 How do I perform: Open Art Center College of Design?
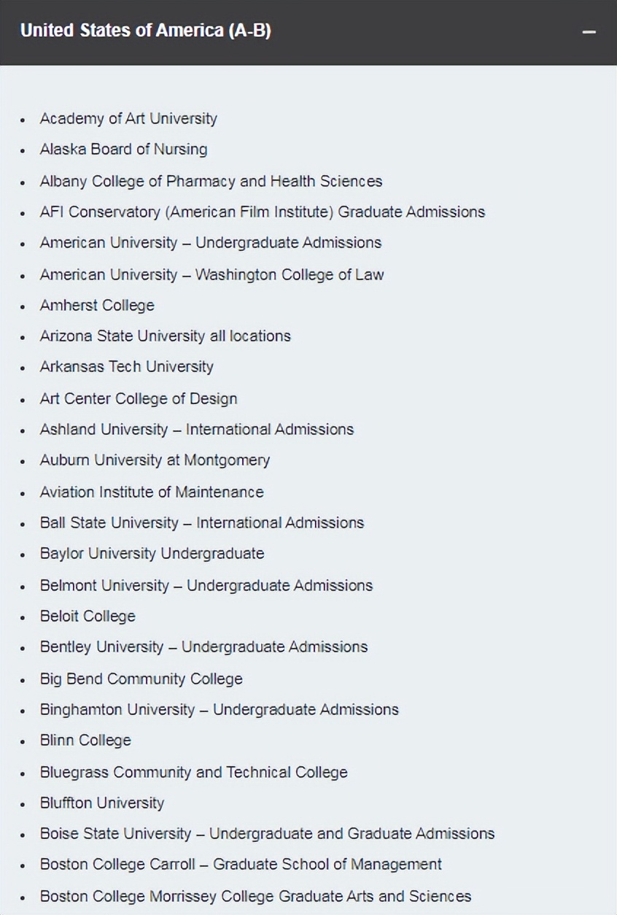(x=138, y=398)
